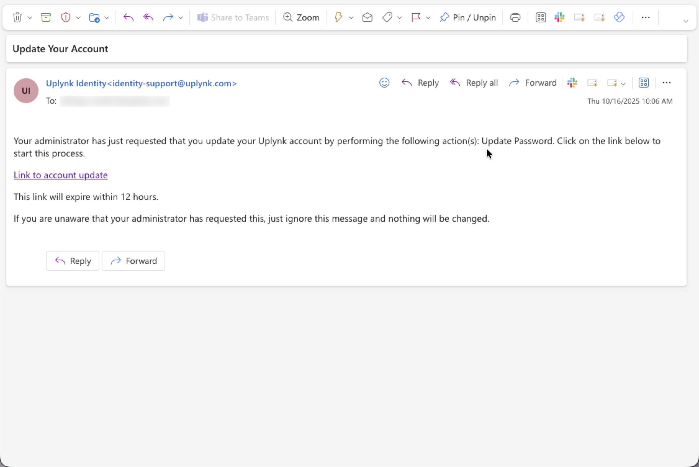The width and height of the screenshot is (699, 467).
Task: Click the Delete trash icon in toolbar
Action: 17,17
